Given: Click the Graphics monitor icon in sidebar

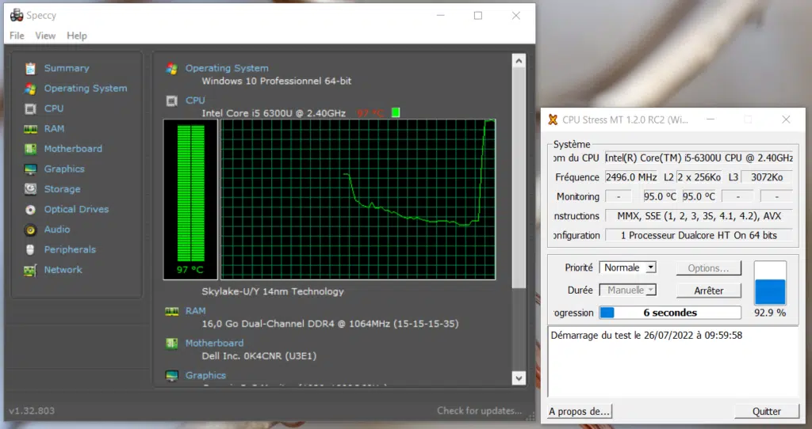Looking at the screenshot, I should tap(31, 169).
